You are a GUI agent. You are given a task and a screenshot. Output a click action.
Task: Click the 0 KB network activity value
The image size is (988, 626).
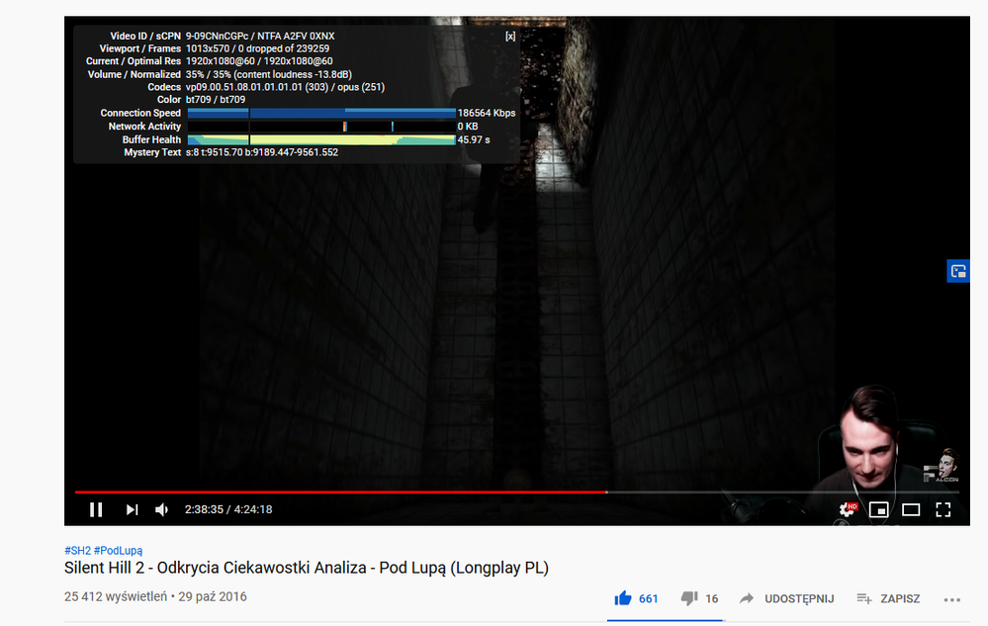pos(468,127)
